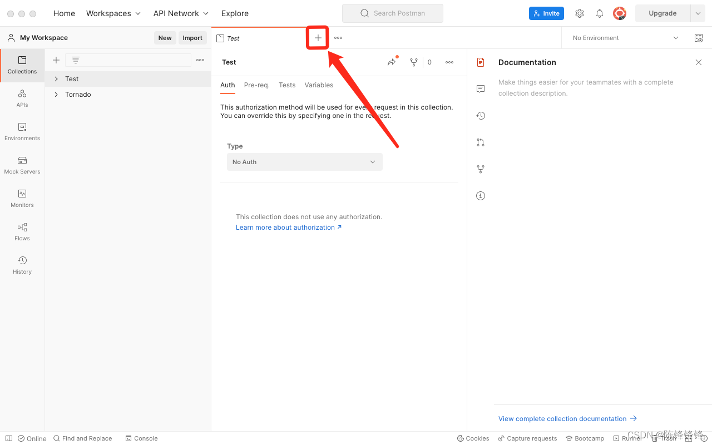Open the Monitors section
This screenshot has height=445, width=712.
tap(22, 199)
